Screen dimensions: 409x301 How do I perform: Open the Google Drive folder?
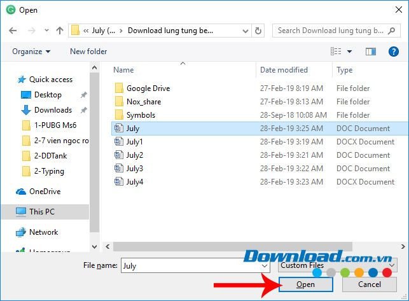coord(148,88)
